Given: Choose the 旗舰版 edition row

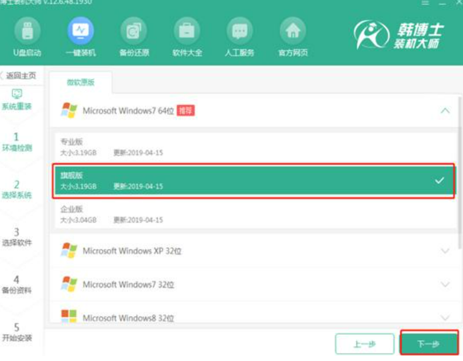Looking at the screenshot, I should [254, 181].
